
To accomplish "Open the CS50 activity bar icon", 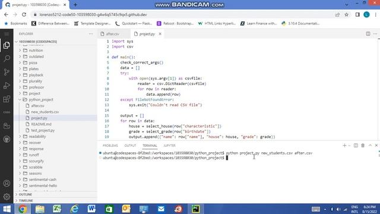I will pos(7,112).
